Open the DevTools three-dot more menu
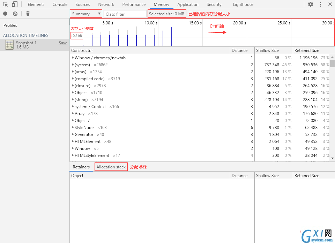 [320, 4]
